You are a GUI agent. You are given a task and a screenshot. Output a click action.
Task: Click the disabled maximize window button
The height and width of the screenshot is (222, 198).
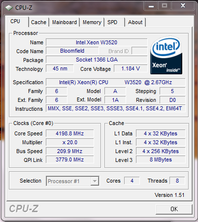[165, 6]
